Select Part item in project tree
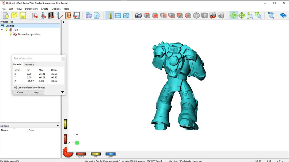289x162 pixels. (x=16, y=30)
